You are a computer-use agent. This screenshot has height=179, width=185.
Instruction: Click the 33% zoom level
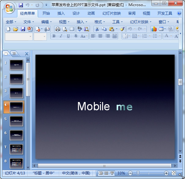coord(121,173)
